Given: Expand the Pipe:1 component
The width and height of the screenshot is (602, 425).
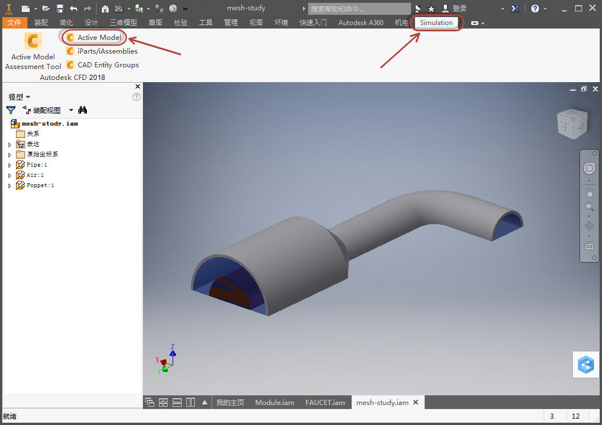Looking at the screenshot, I should (10, 165).
